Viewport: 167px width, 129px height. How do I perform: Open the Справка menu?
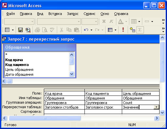pyautogui.click(x=121, y=14)
